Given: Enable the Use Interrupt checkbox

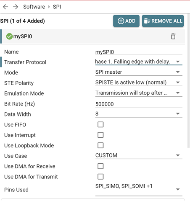Looking at the screenshot, I should [x=100, y=135].
